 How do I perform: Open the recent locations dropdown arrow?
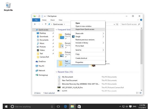42,24
